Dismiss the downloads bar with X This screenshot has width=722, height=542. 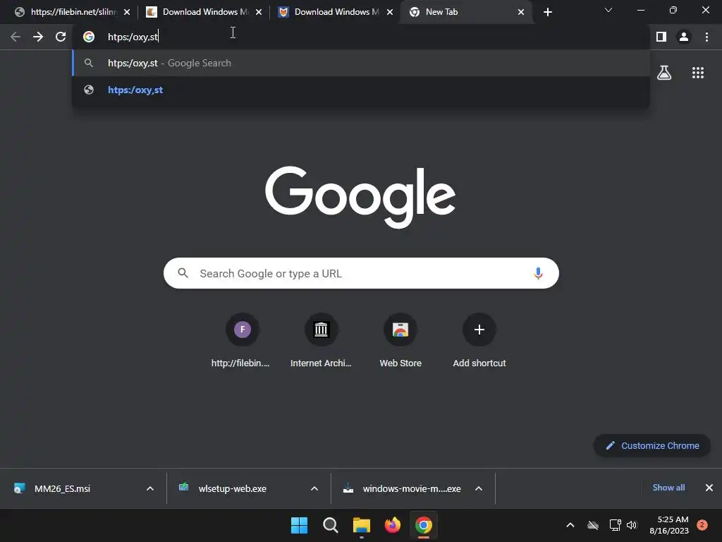[x=709, y=488]
